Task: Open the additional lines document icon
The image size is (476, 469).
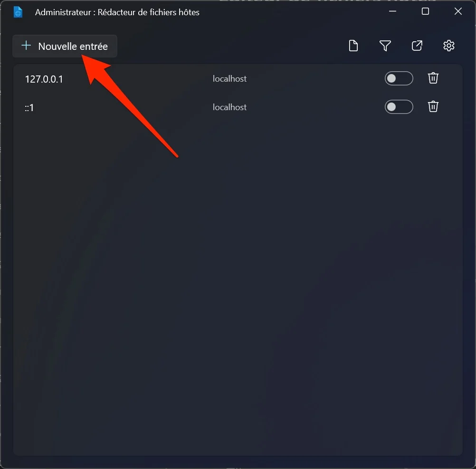Action: (x=353, y=46)
